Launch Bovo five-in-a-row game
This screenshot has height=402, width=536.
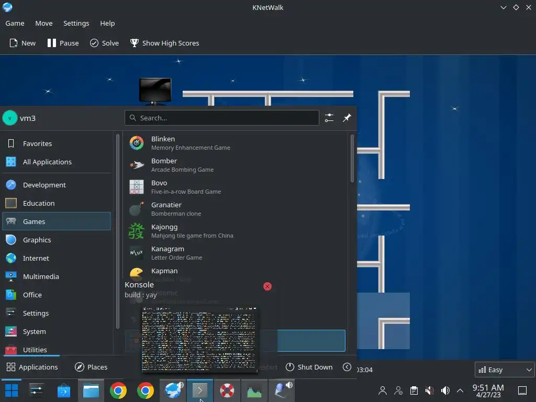(236, 187)
